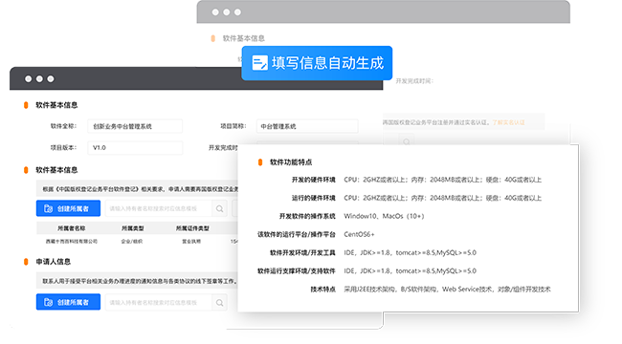Click the 创建所属者 button under 申请人信息
Image resolution: width=622 pixels, height=344 pixels.
(68, 302)
